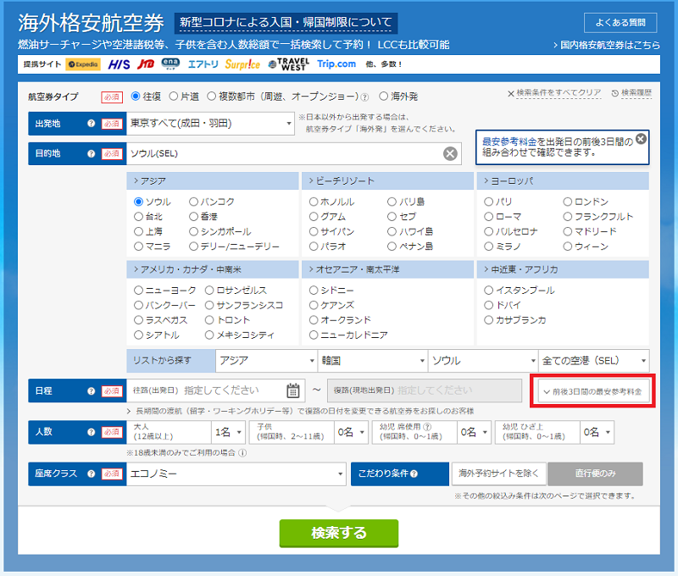Open the 国内格安航空券はこちら link
The image size is (678, 576).
coord(604,44)
